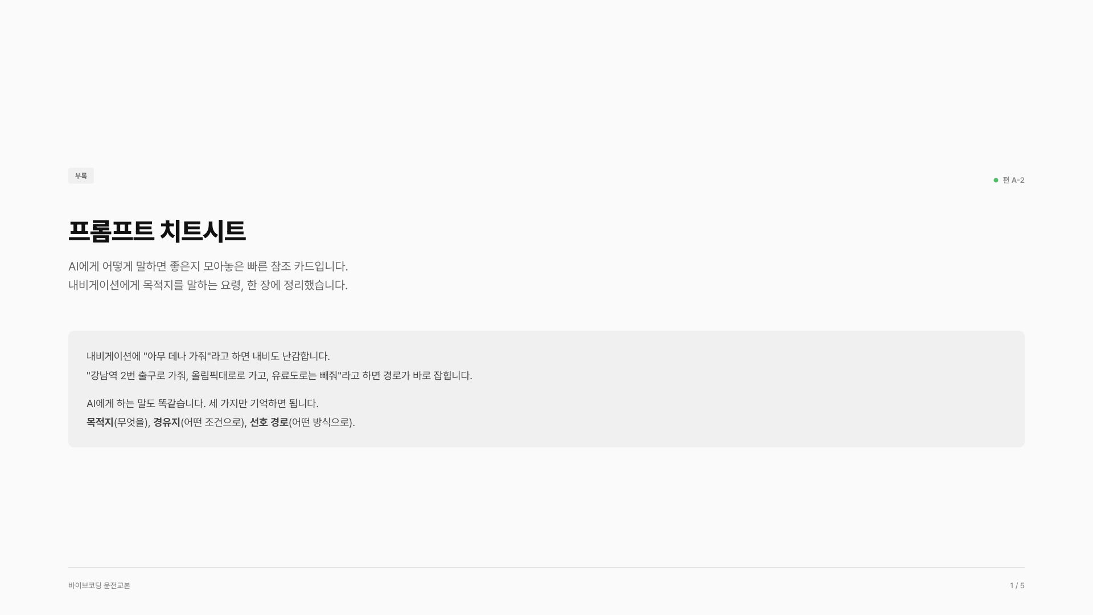Click the sentence about 강남역 2번 출구

(x=280, y=376)
